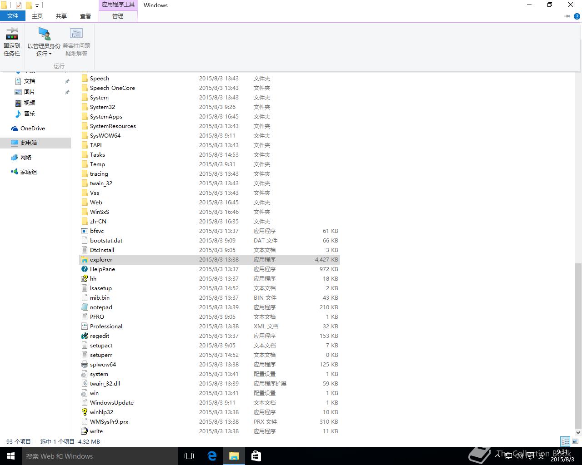This screenshot has height=465, width=582.
Task: Click 应用程序工具 contextual tab header
Action: 118,5
